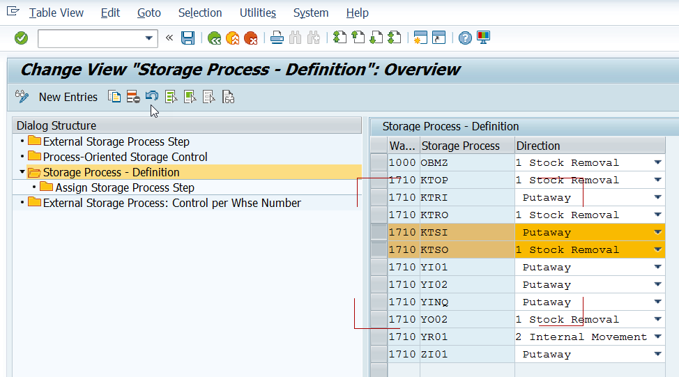Toggle row selector for KTSI entry
This screenshot has width=679, height=377.
tap(379, 233)
